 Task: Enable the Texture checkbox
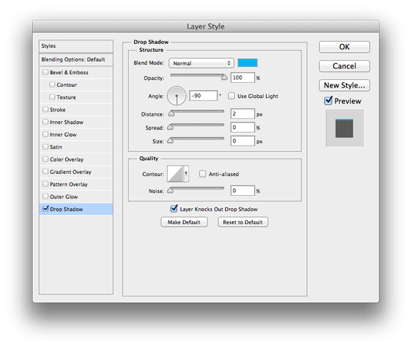52,97
